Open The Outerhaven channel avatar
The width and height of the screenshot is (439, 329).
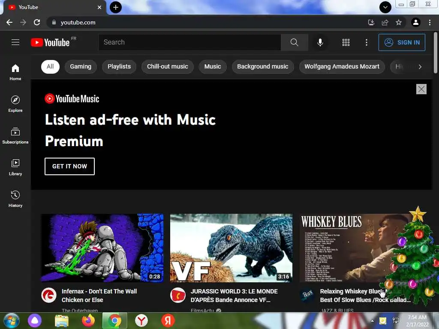tap(49, 295)
